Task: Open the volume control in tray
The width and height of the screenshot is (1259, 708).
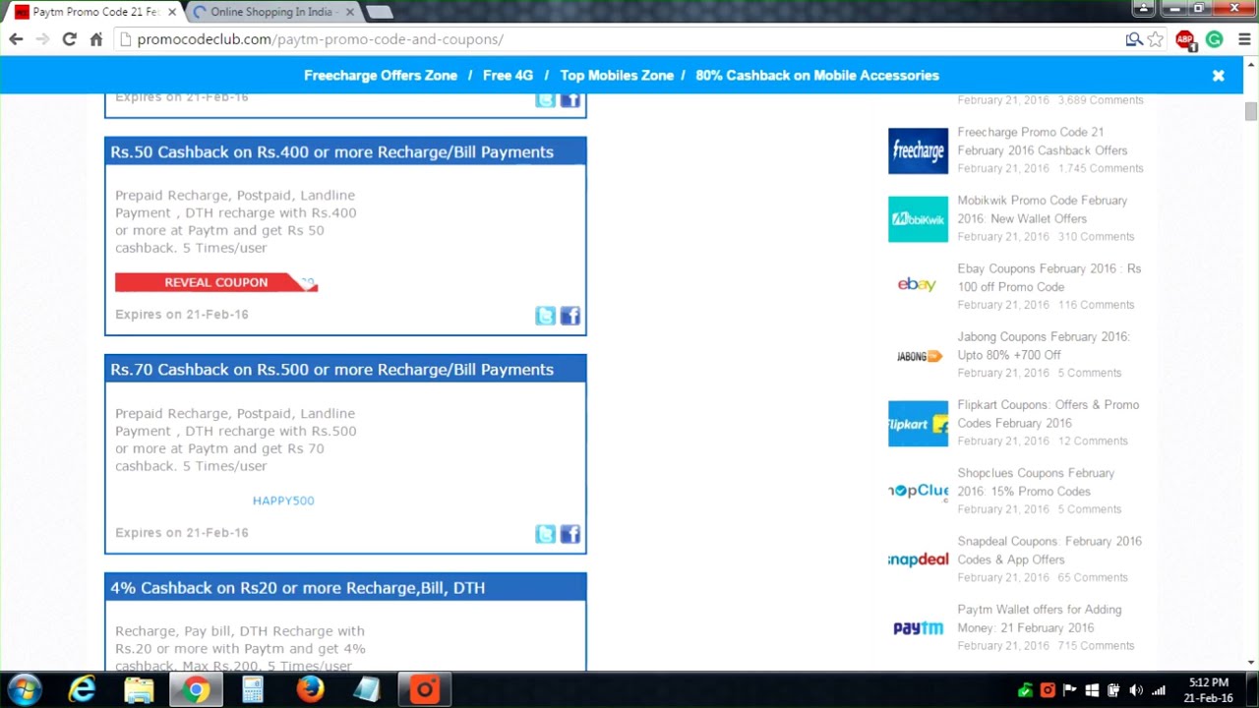Action: (x=1136, y=690)
